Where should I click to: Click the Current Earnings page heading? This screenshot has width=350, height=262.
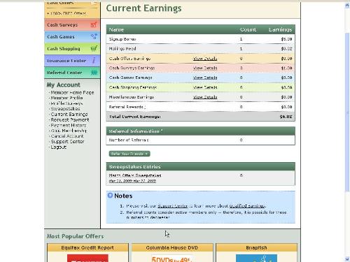point(143,8)
